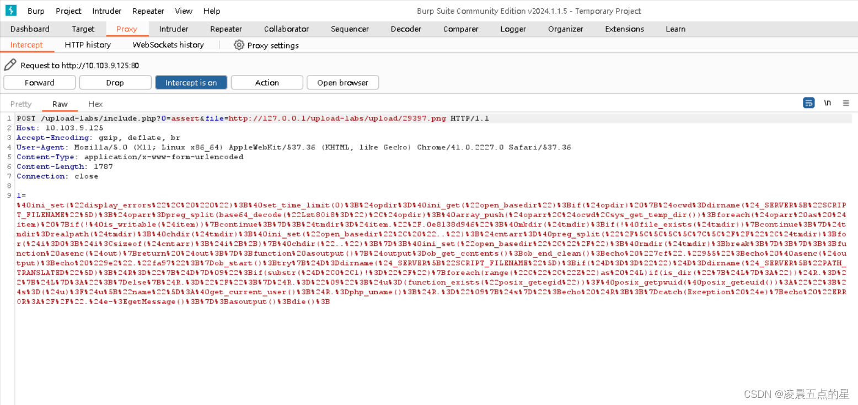The height and width of the screenshot is (405, 858).
Task: Switch to the Sequencer tab
Action: [x=350, y=29]
